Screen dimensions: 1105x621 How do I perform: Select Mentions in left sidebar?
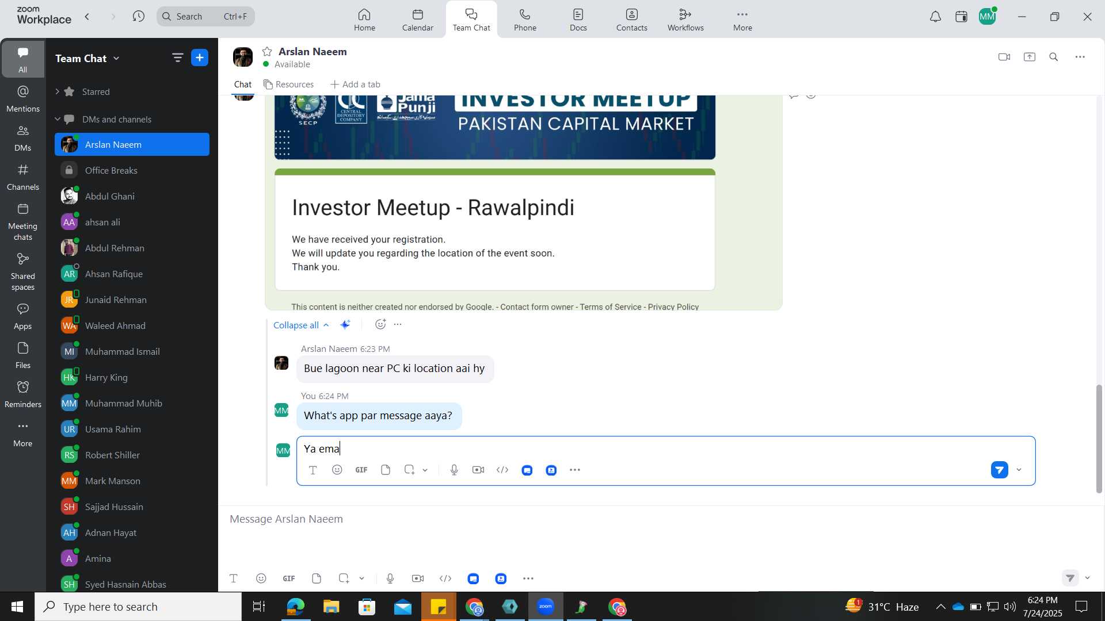click(23, 99)
